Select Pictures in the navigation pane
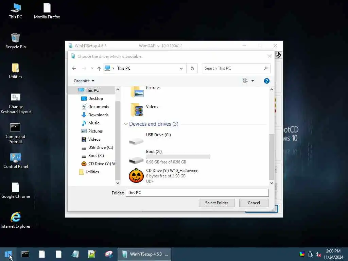The image size is (348, 261). point(95,131)
